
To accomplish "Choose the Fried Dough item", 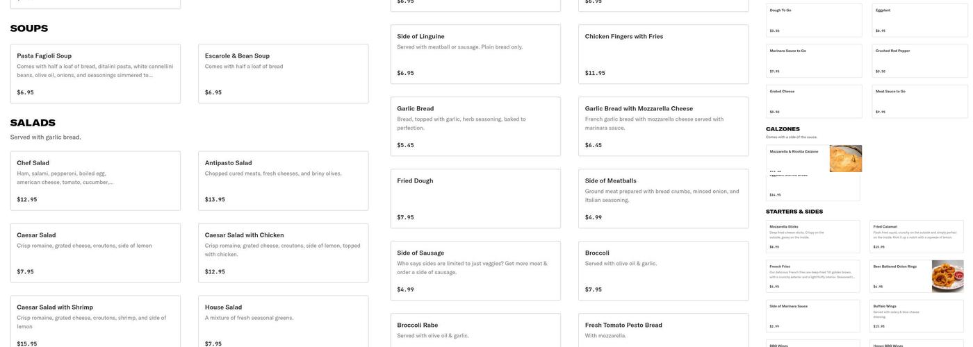I will (475, 198).
